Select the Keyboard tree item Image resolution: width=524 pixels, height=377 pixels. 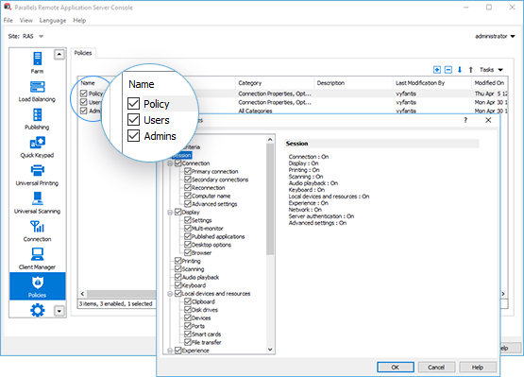coord(194,285)
